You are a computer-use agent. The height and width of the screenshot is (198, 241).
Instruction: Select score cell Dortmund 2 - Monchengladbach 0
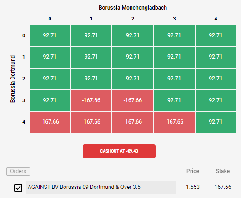(50, 79)
